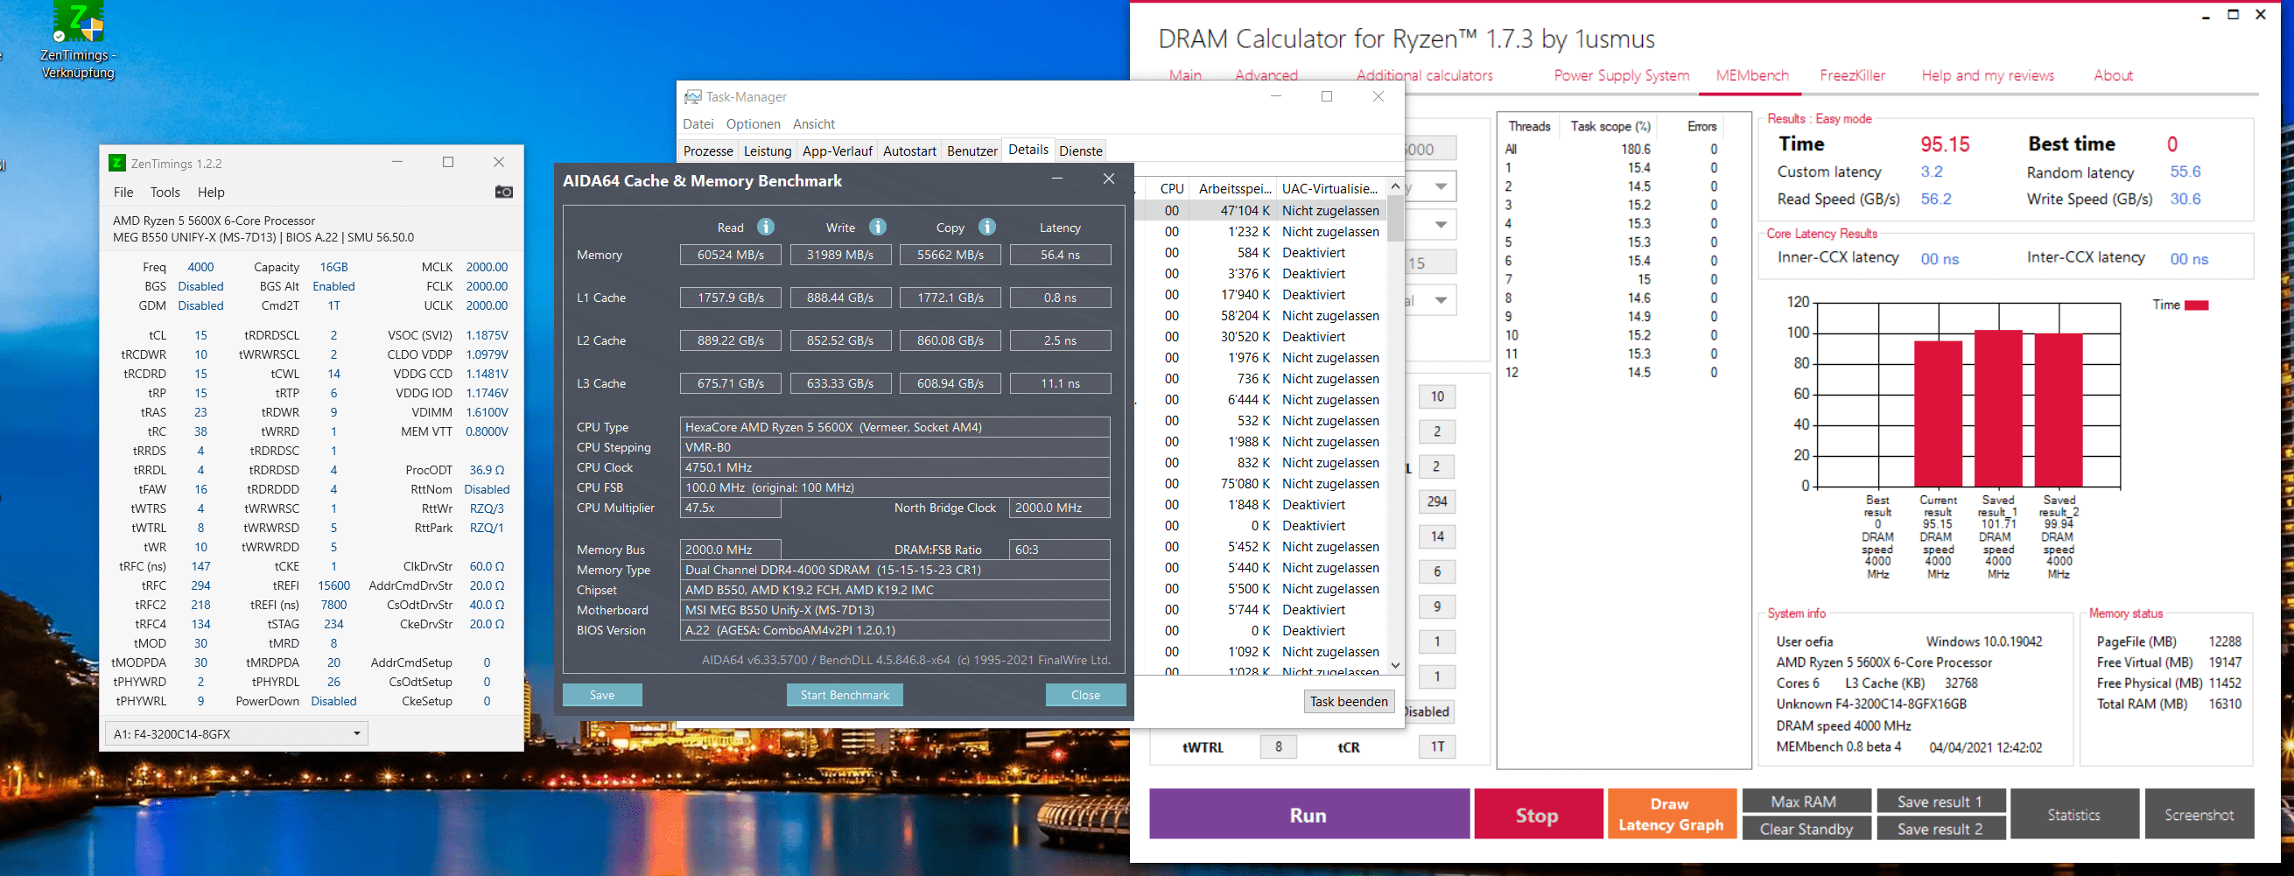Open the Advanced tab in DRAM Calculator
Viewport: 2294px width, 876px height.
coord(1266,75)
